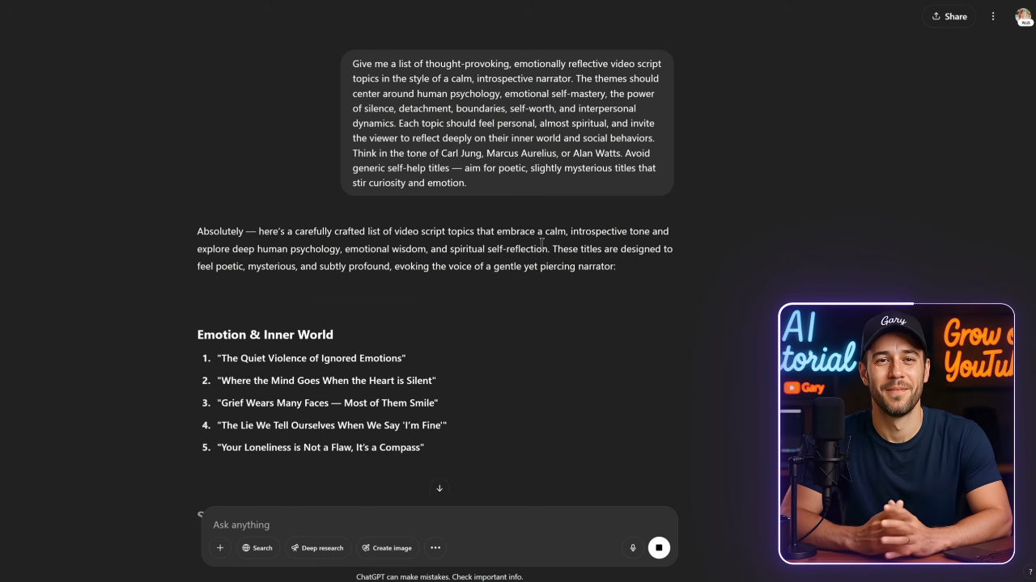The width and height of the screenshot is (1036, 582).
Task: Select the Create image option
Action: pos(387,548)
